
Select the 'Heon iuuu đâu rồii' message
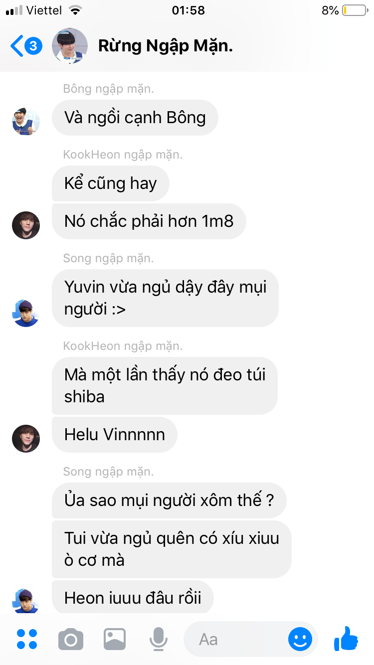click(133, 597)
